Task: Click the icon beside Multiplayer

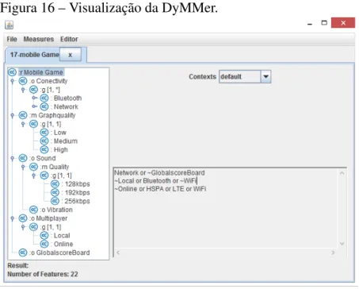Action: coord(23,218)
